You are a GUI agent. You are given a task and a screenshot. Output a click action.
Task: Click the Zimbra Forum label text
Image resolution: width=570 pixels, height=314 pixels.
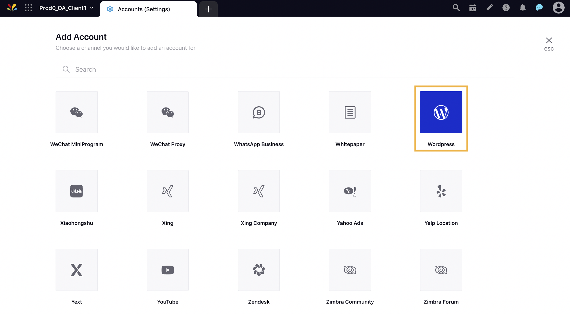tap(441, 302)
